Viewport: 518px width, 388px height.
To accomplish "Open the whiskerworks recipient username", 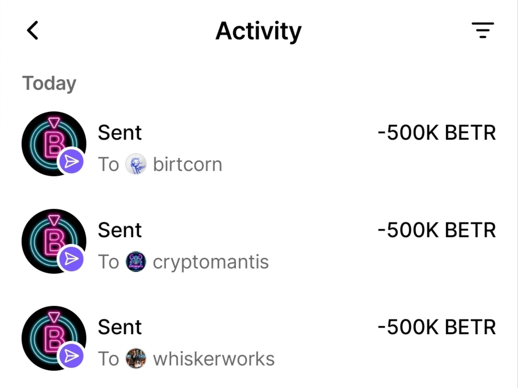I will [214, 359].
